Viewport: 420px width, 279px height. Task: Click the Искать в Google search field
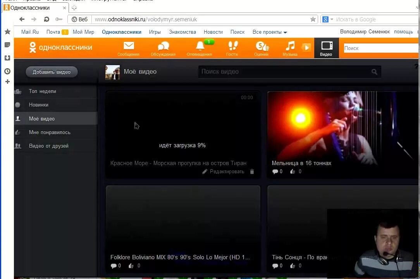(x=376, y=19)
